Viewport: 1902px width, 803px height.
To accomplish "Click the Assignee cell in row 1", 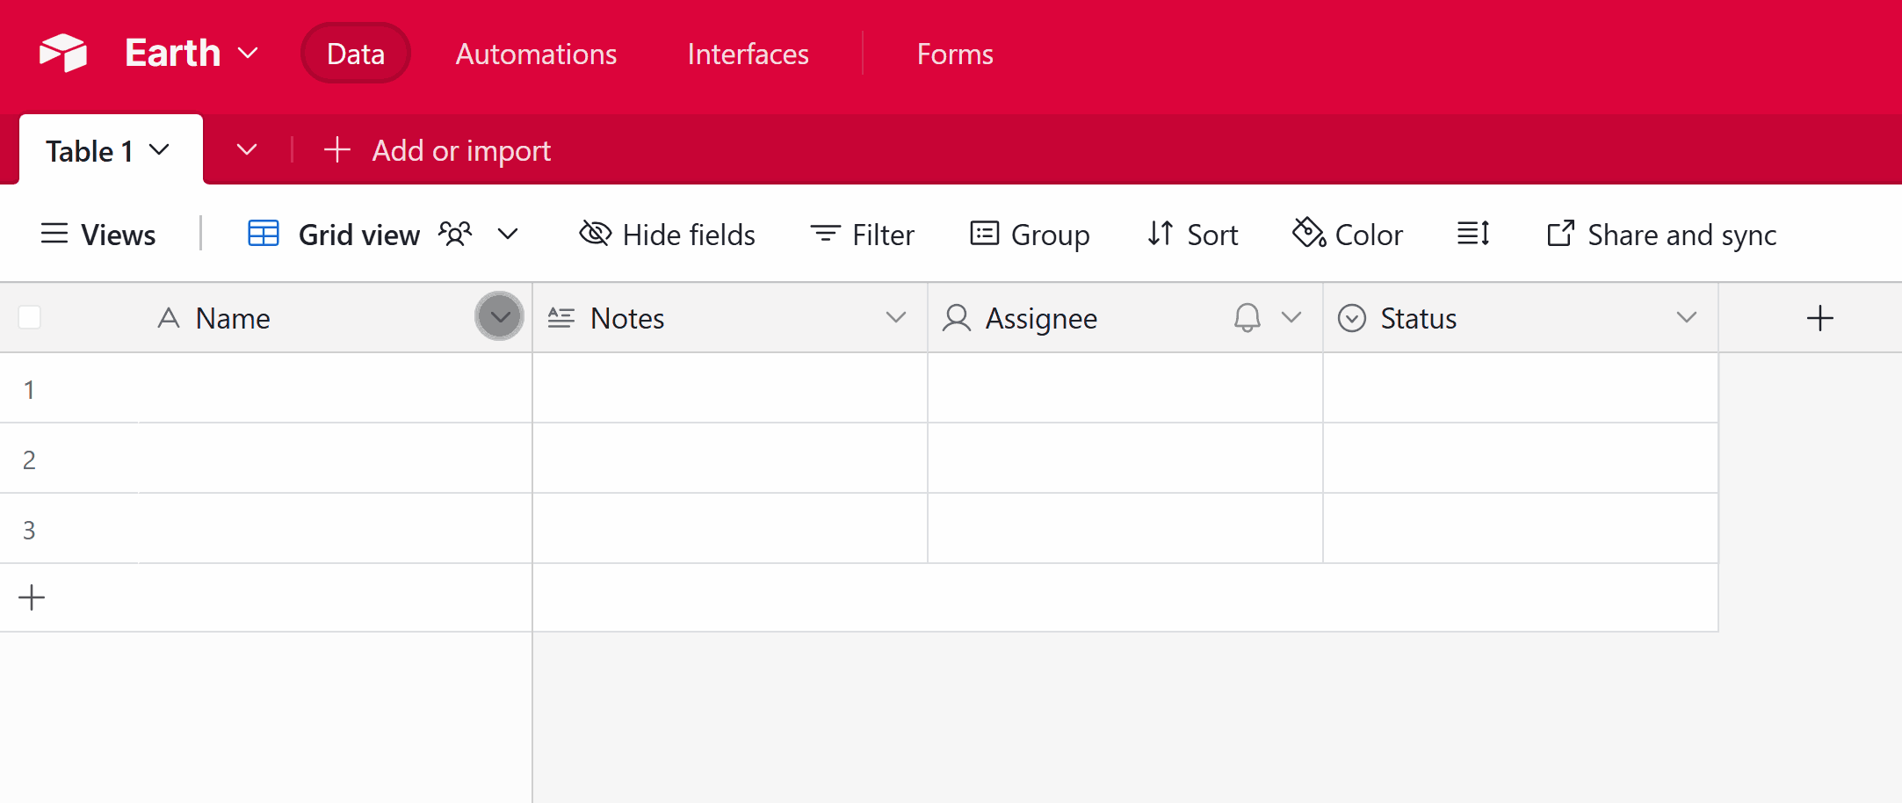I will click(x=1125, y=388).
